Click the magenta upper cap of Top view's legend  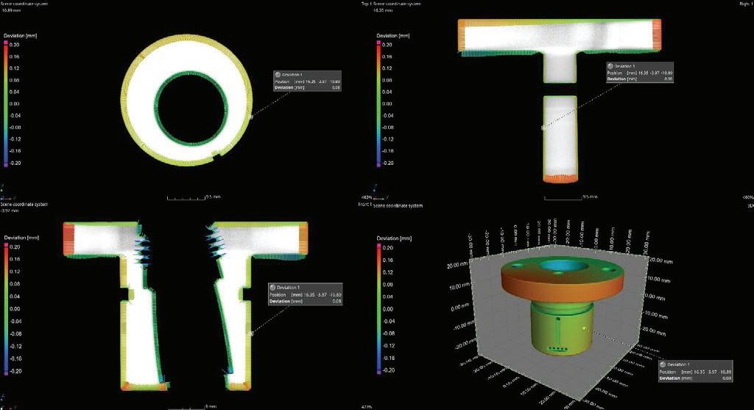pyautogui.click(x=6, y=43)
